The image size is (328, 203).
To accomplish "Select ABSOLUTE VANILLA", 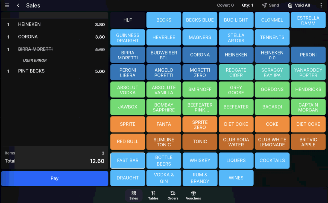I will click(x=164, y=90).
